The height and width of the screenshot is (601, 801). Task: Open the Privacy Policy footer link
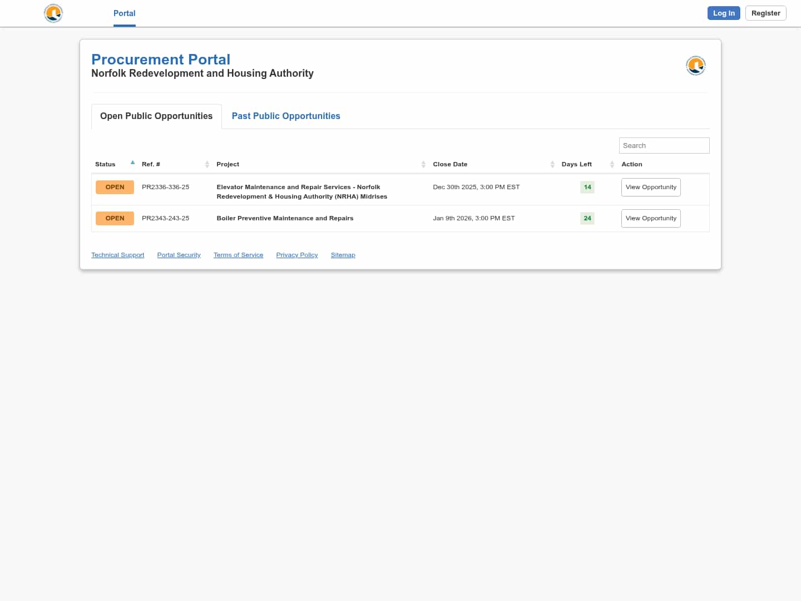click(x=297, y=255)
